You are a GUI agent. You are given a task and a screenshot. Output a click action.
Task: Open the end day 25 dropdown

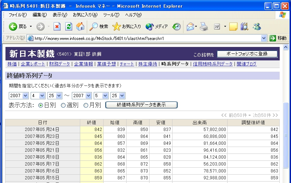point(118,96)
